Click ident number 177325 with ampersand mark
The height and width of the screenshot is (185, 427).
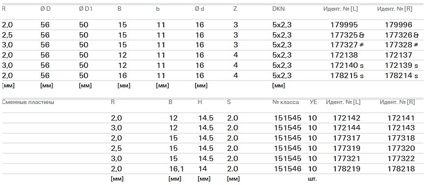(348, 35)
